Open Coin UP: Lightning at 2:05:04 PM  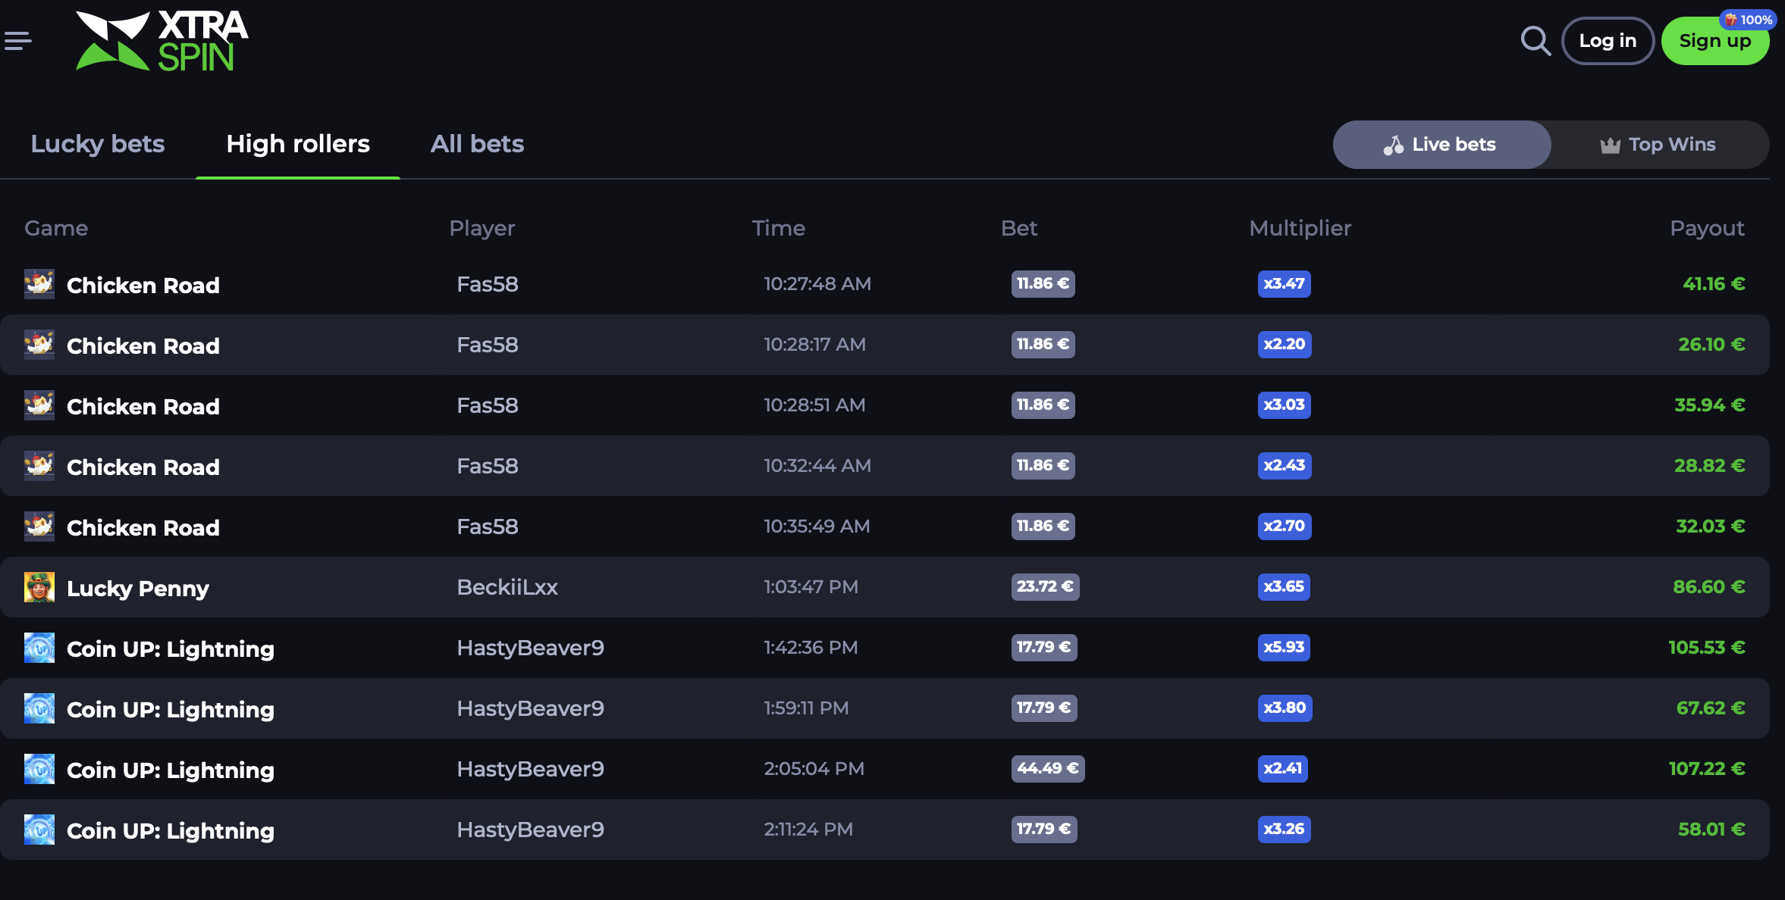pos(171,770)
